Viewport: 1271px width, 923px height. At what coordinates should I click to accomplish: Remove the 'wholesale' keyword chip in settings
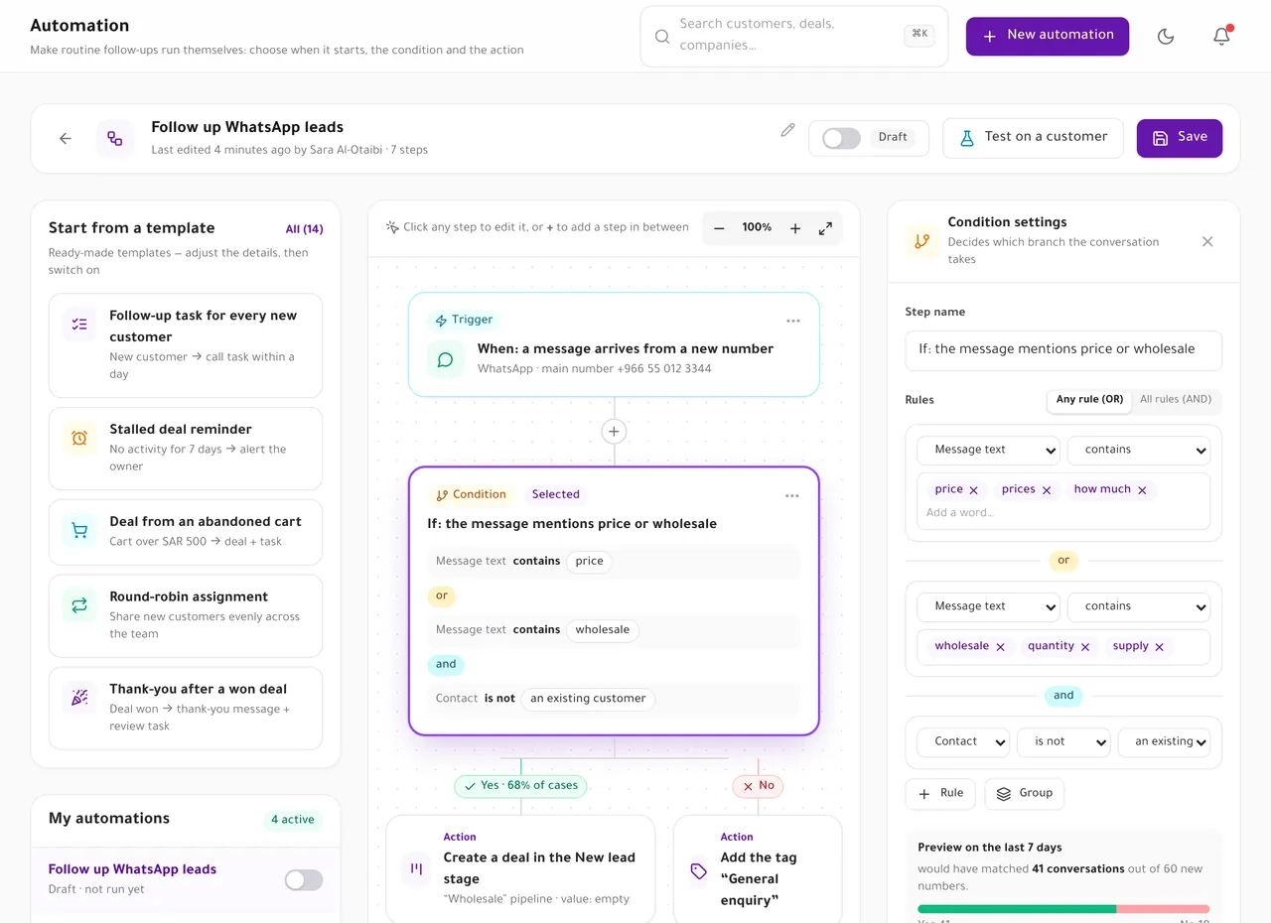1000,647
